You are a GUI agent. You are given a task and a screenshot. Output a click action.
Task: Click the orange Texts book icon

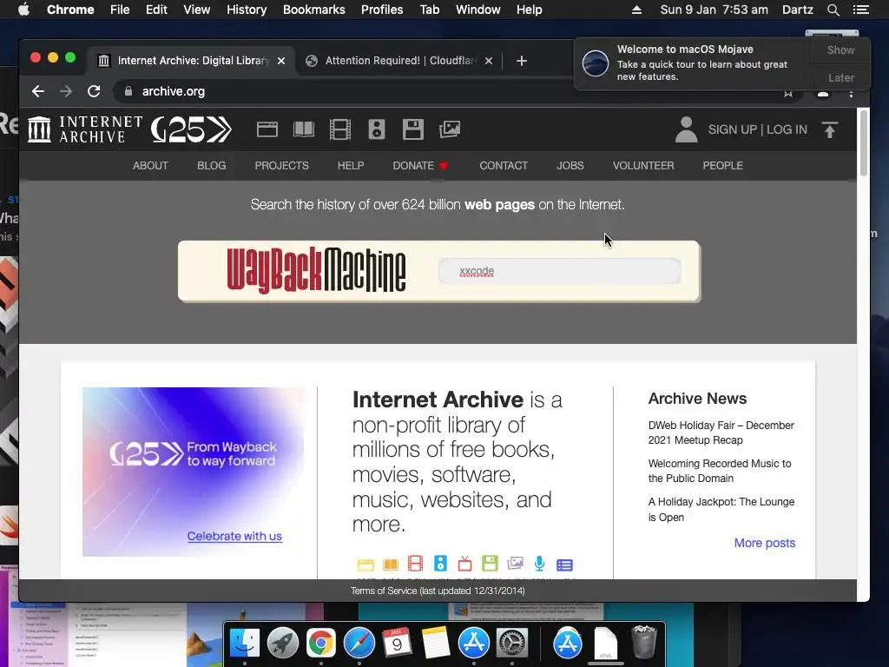click(x=391, y=565)
